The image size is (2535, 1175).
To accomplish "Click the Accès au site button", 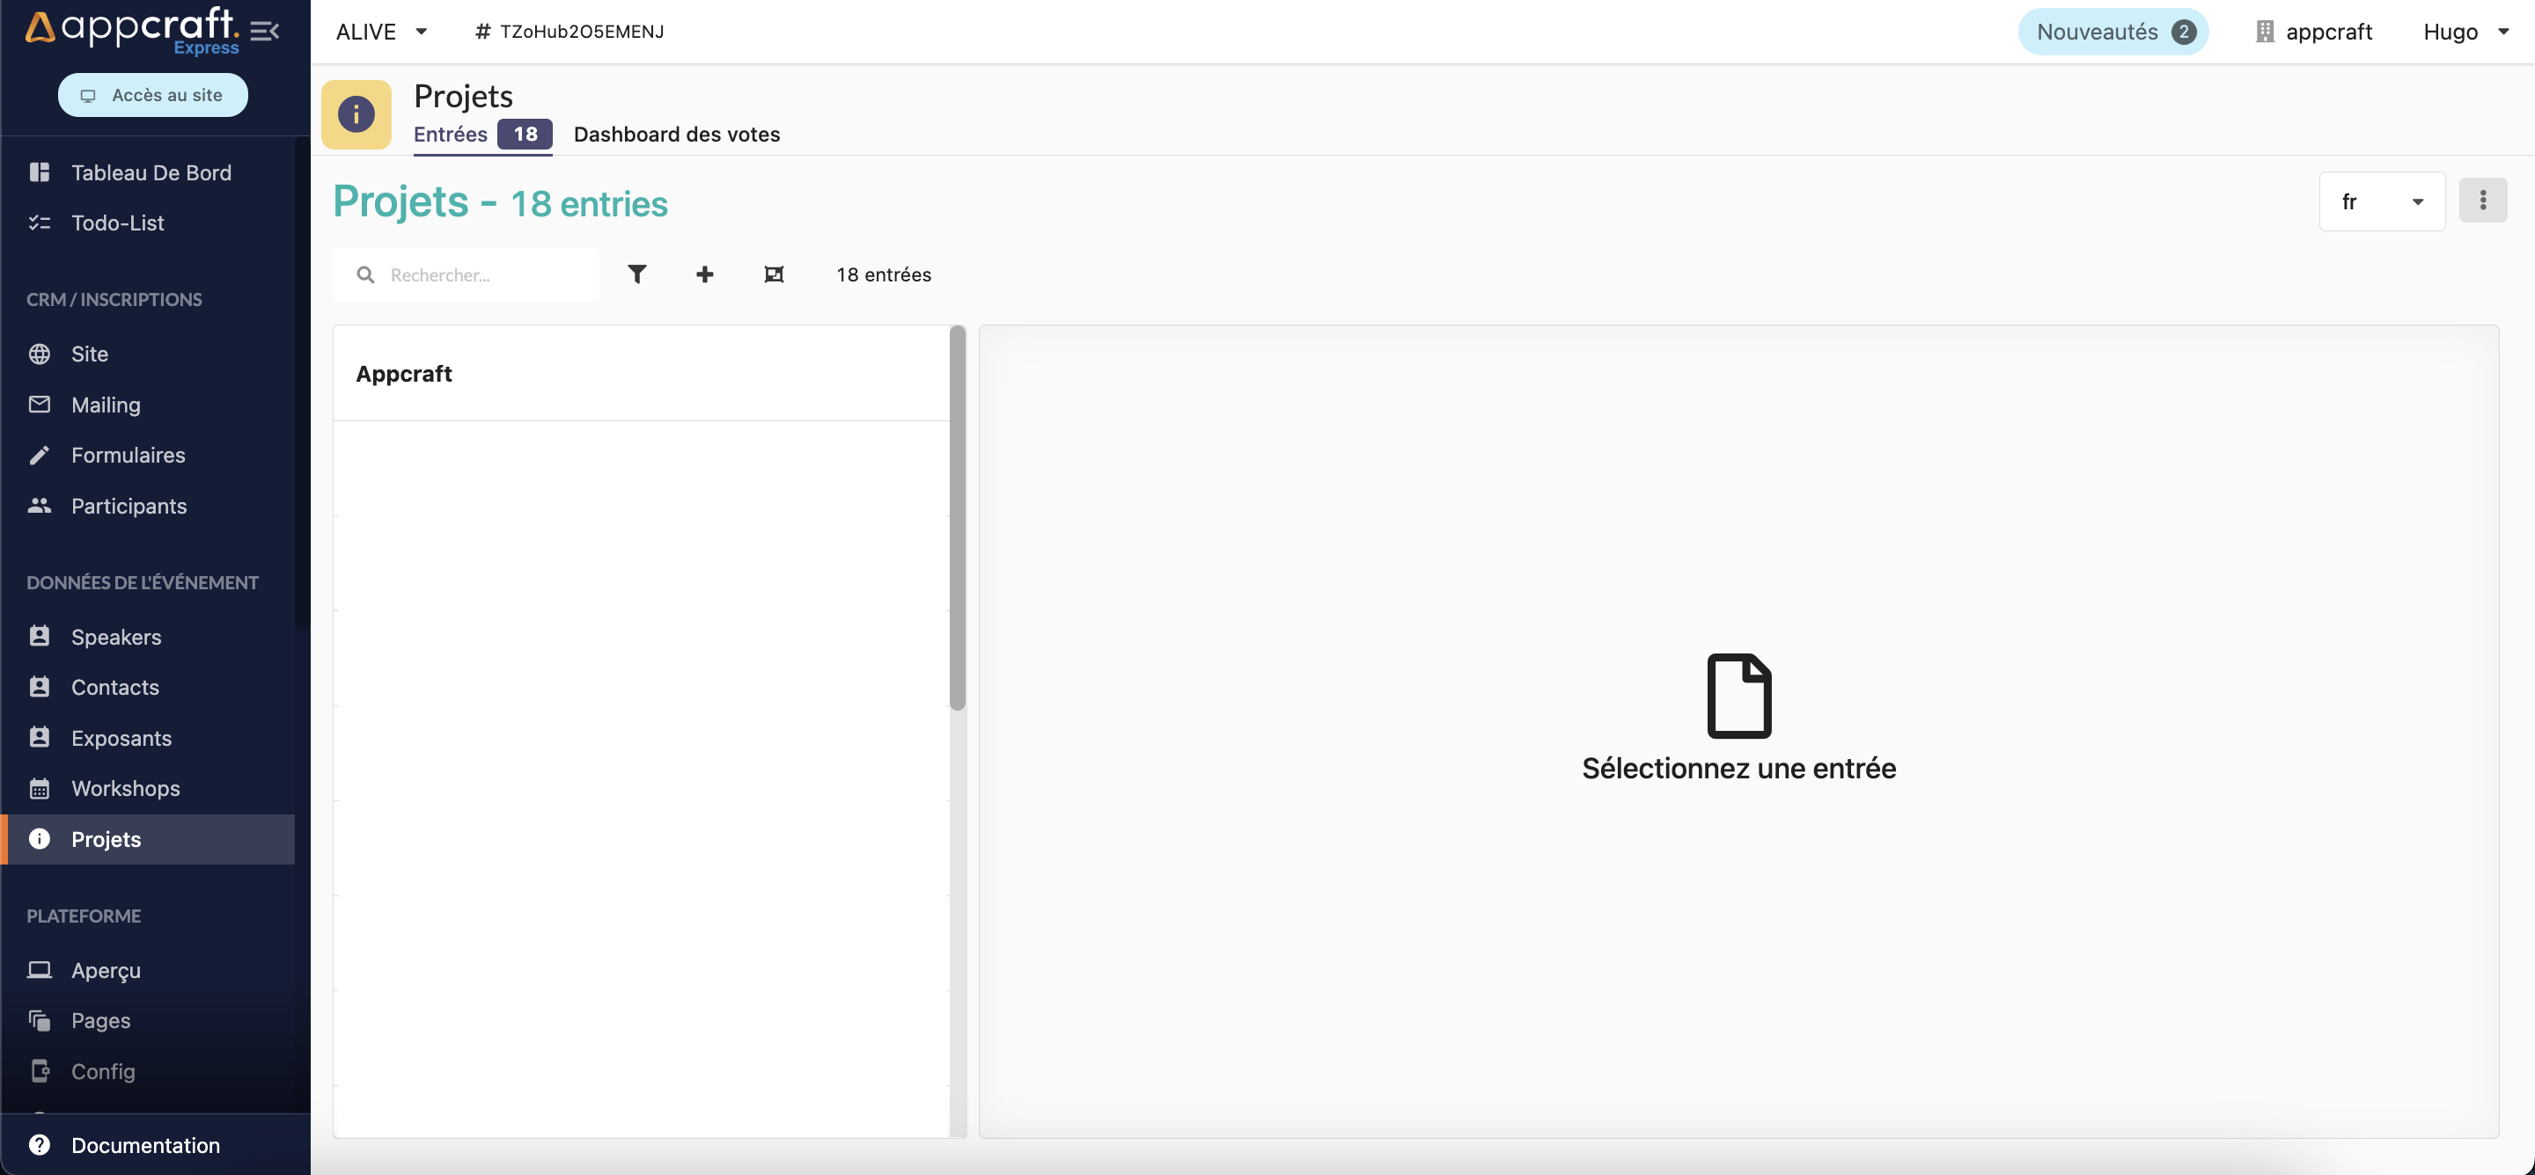I will (152, 94).
